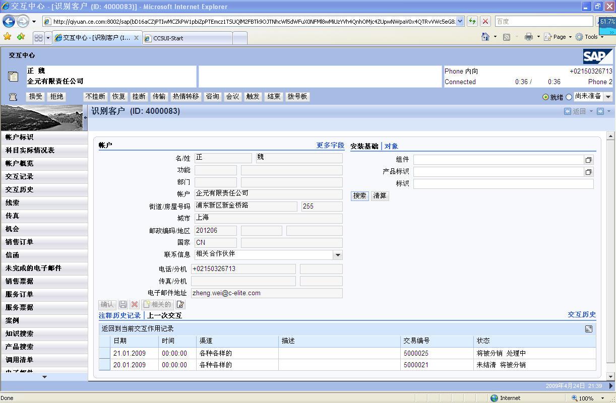The height and width of the screenshot is (403, 616).
Task: Open the Quick Tabs icon
Action: tap(38, 38)
